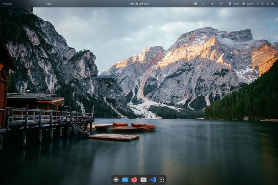
Task: Open the clock and calendar panel
Action: [139, 4]
